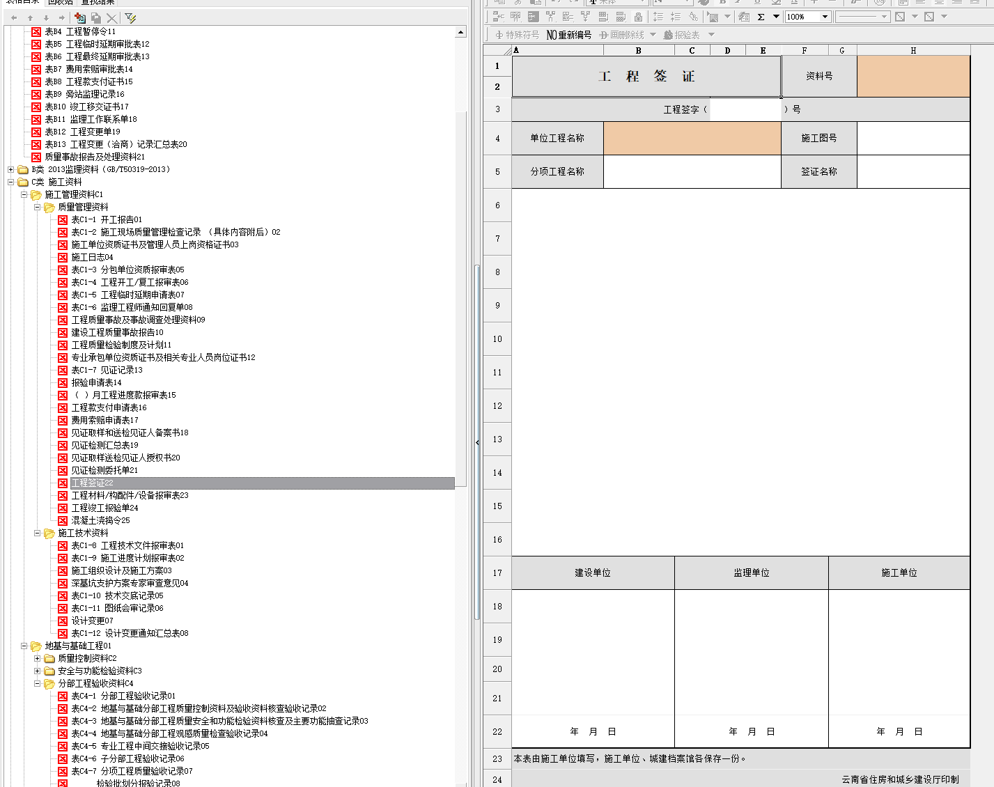
Task: Open the dropdown arrow beside 报验表
Action: [711, 35]
